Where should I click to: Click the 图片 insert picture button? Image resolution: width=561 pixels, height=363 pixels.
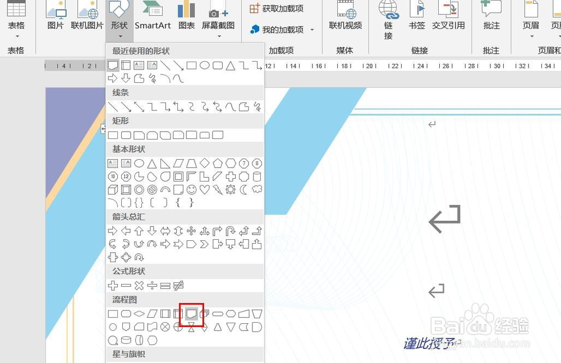coord(56,16)
